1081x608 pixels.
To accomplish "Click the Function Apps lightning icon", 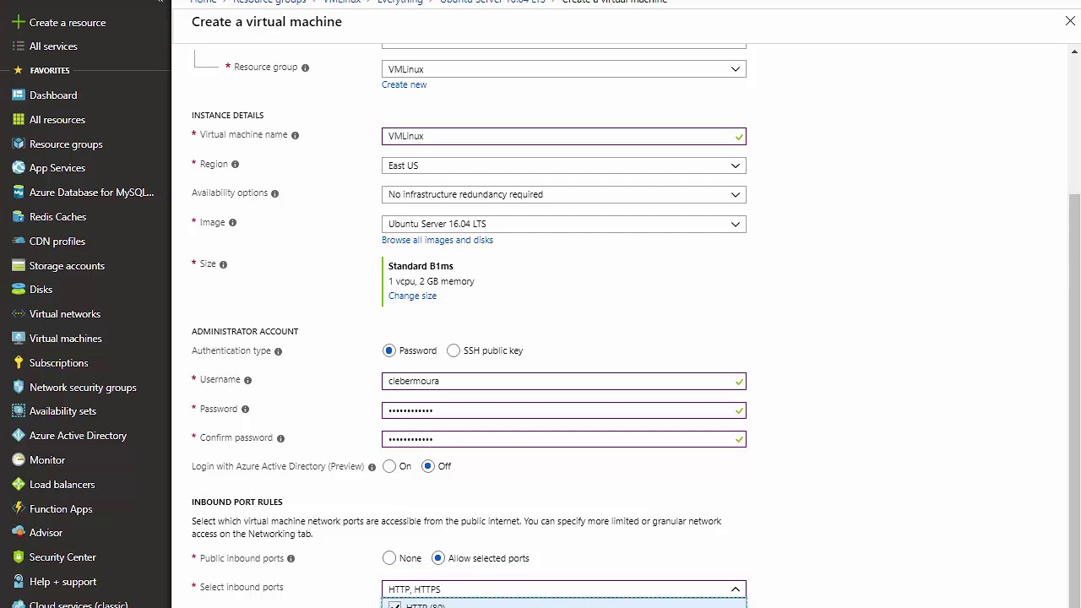I will pyautogui.click(x=19, y=509).
